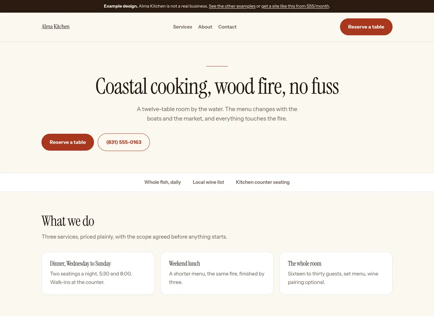Click the 'Local wine list' text

pos(208,182)
